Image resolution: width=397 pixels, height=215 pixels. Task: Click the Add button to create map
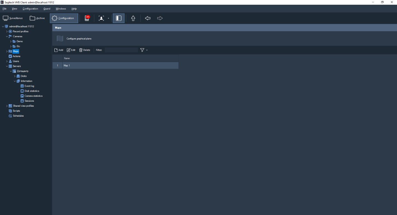[59, 50]
